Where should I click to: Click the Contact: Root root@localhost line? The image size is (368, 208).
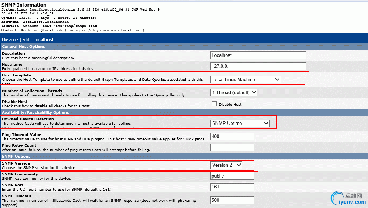(x=73, y=30)
